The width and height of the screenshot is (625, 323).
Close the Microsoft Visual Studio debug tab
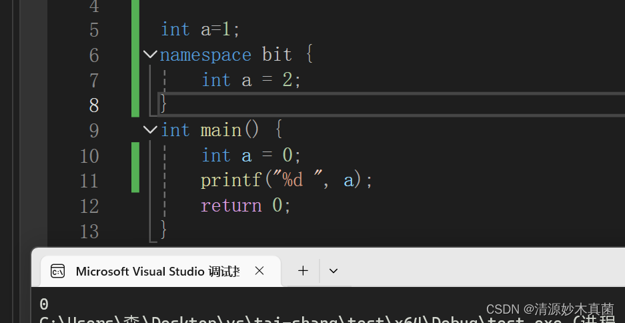259,271
